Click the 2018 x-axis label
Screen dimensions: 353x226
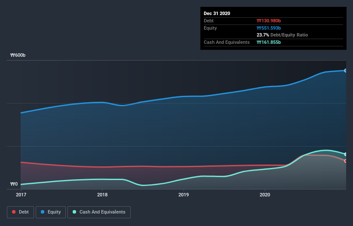[x=102, y=195]
